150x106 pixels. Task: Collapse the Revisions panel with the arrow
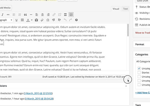126,86
